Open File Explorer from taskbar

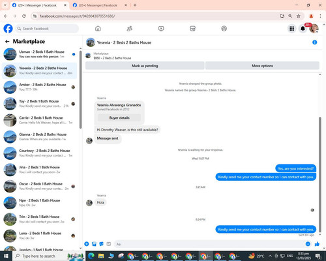click(x=101, y=256)
